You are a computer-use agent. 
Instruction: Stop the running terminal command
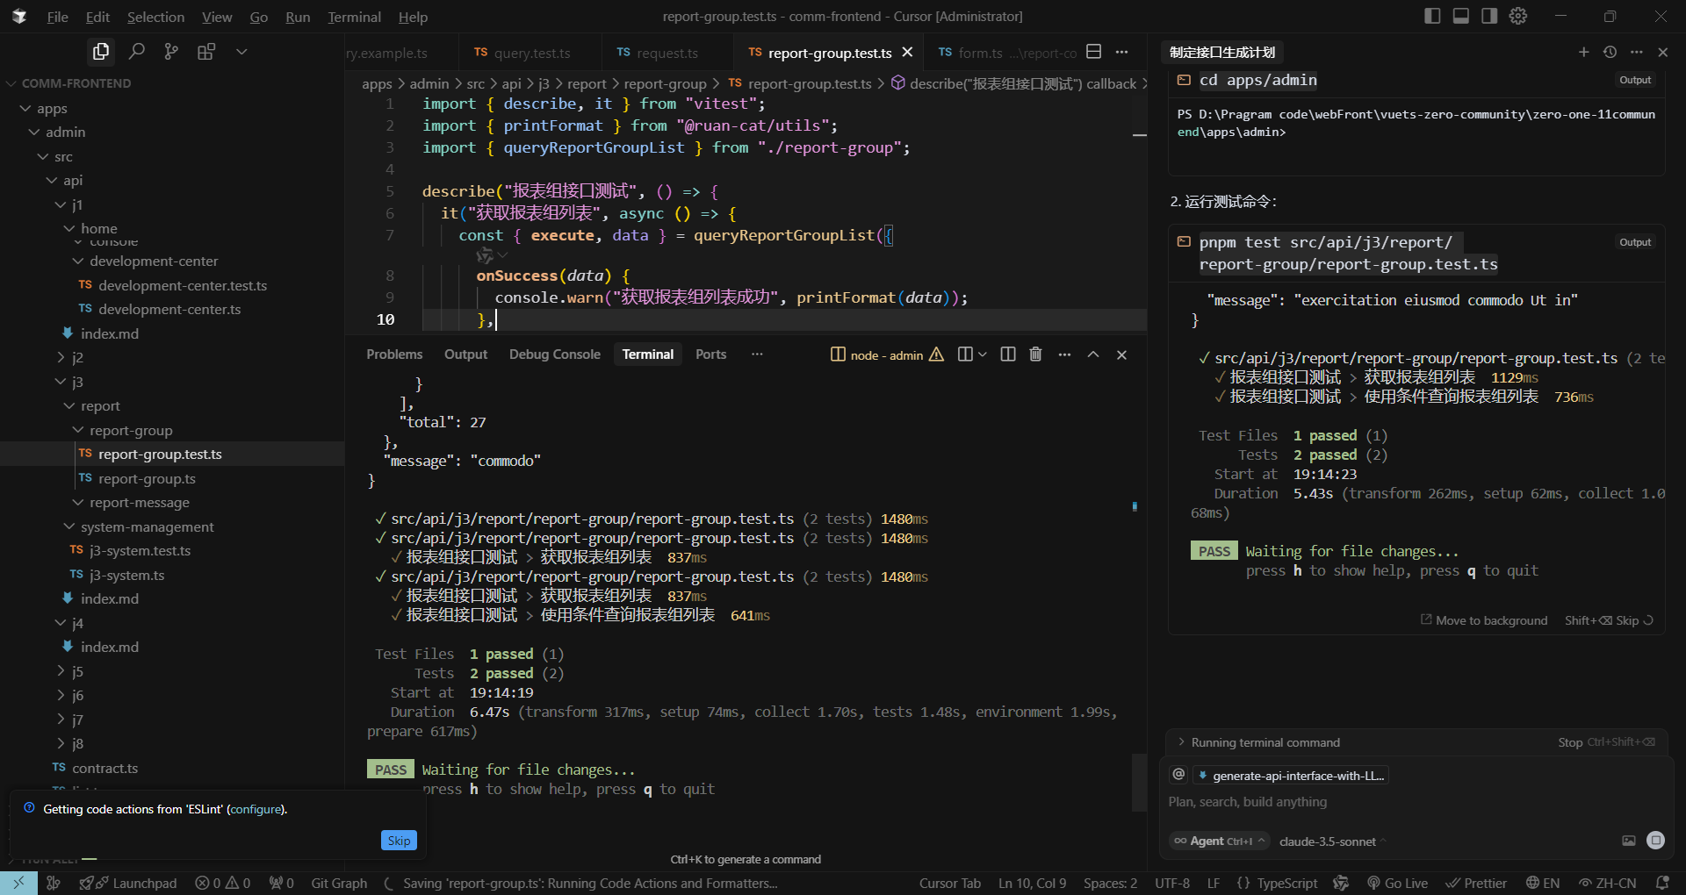[x=1607, y=742]
